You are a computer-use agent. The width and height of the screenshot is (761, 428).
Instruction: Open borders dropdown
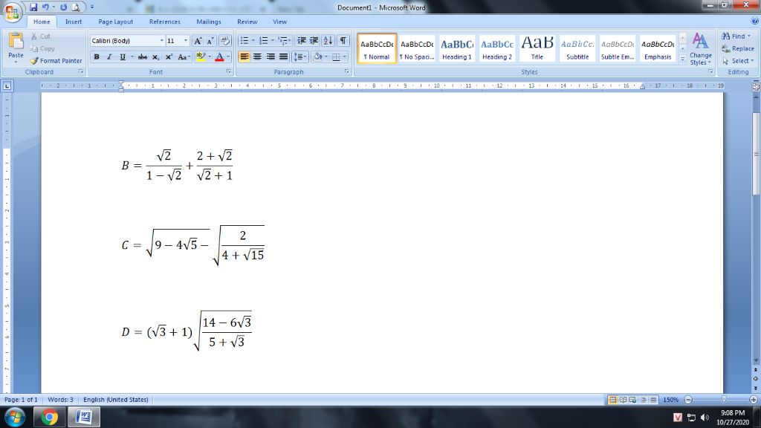(x=345, y=56)
